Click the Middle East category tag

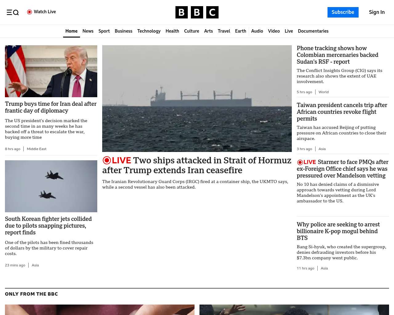coord(37,149)
